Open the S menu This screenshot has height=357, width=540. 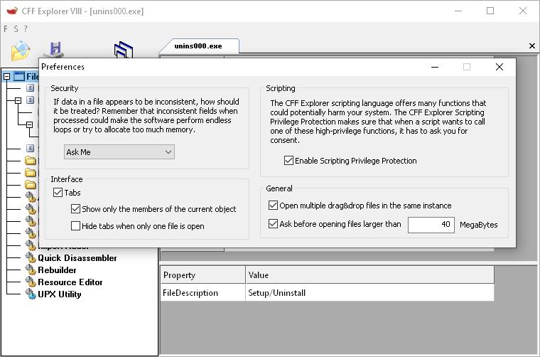[x=16, y=29]
